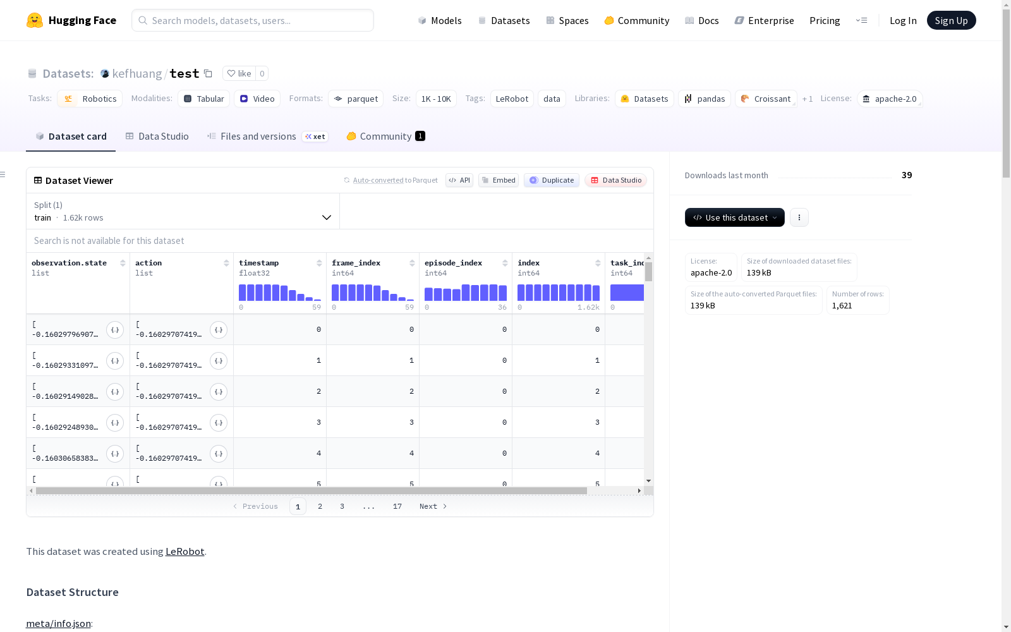Screen dimensions: 1011x632
Task: Expand the action list in the timestamp 4 row
Action: click(219, 454)
